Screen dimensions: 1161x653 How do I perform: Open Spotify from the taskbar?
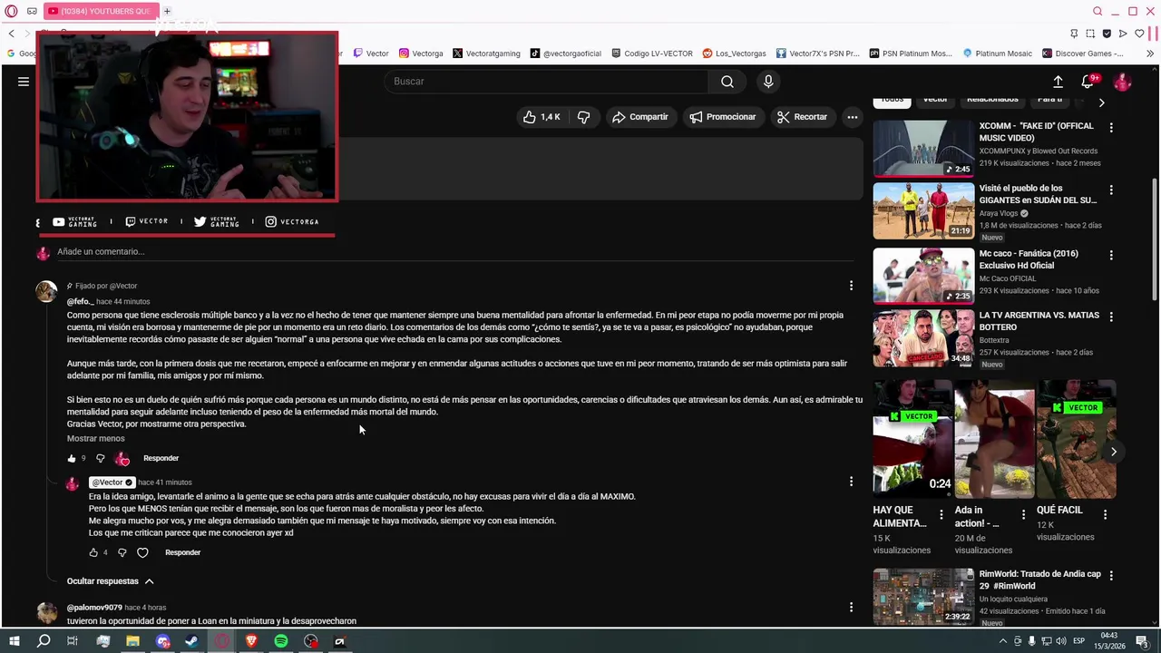pos(281,641)
